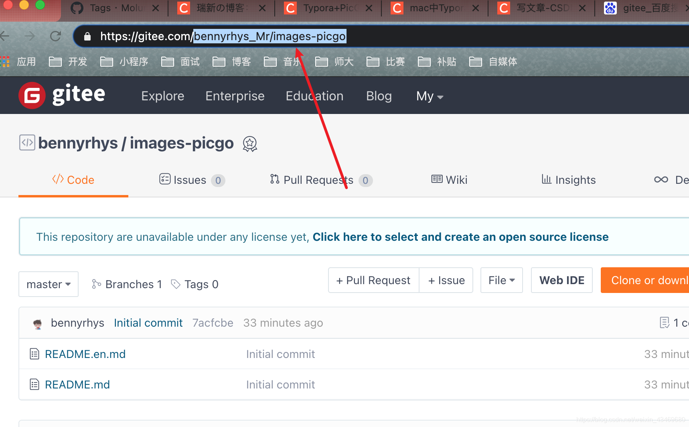
Task: Click the README.en.md file icon
Action: pos(34,354)
